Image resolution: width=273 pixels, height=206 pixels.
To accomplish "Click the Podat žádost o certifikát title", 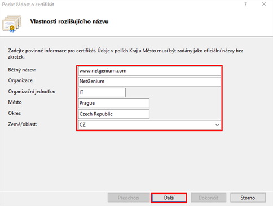I will tap(28, 5).
